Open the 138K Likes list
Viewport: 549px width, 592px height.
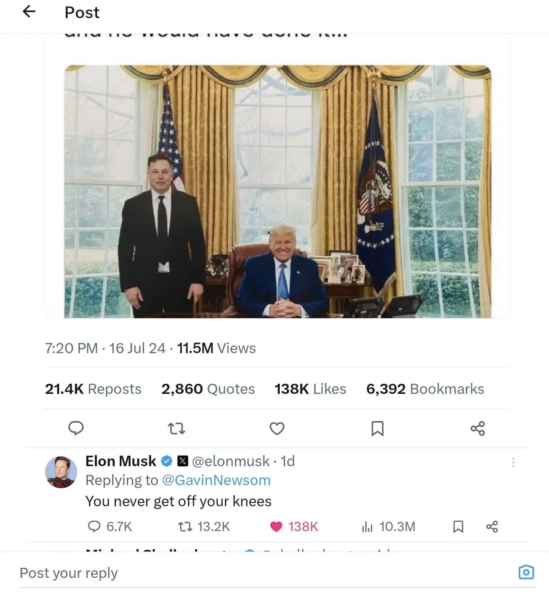tap(310, 389)
